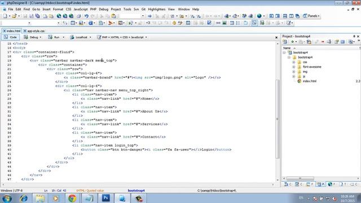Viewport: 361px width, 203px height.
Task: Select the css folder in the tree
Action: point(305,62)
